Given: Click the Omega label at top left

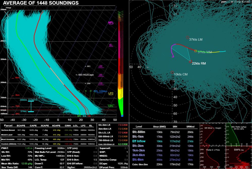Looking at the screenshot, I should click(9, 8).
